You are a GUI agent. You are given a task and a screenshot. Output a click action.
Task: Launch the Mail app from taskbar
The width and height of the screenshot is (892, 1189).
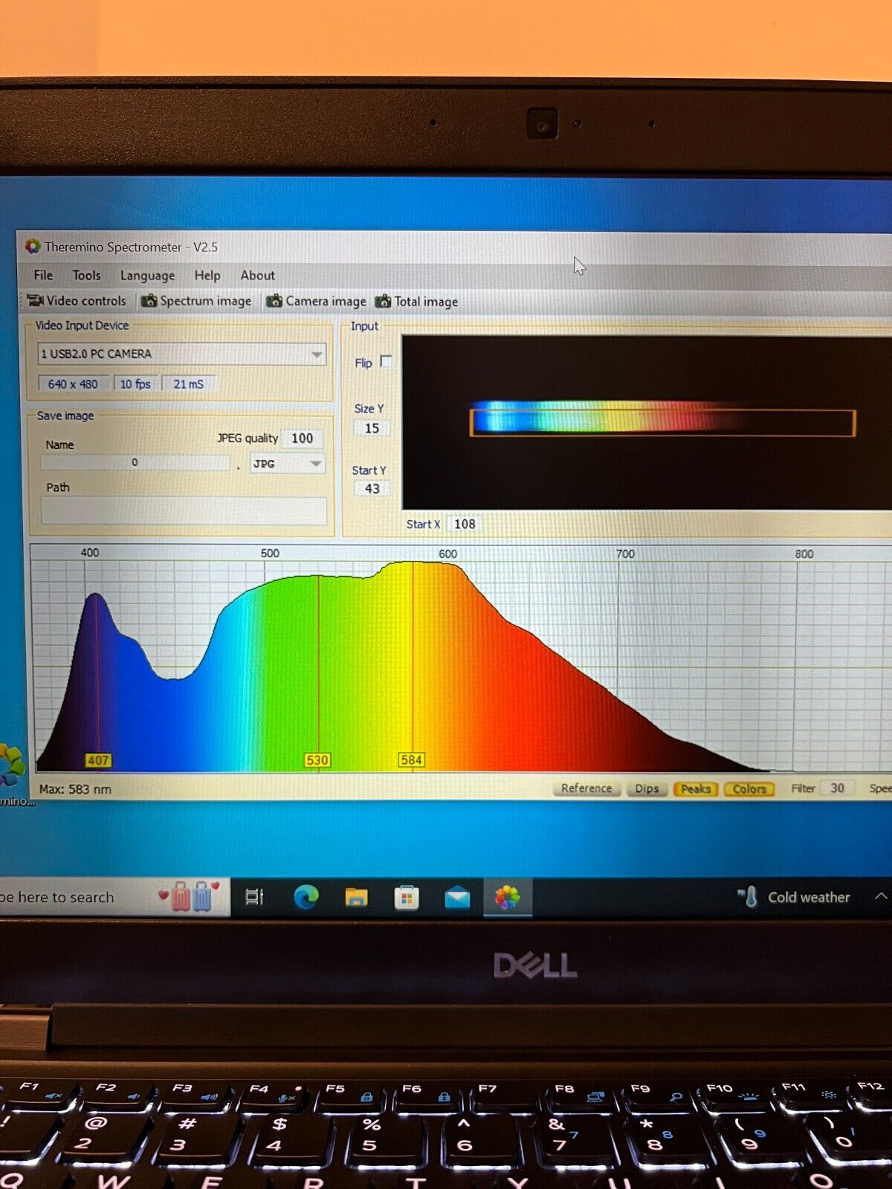point(457,898)
